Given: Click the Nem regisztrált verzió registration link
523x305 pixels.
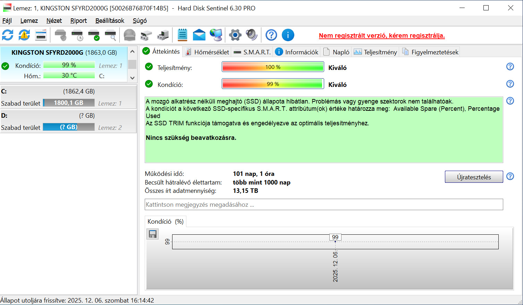Looking at the screenshot, I should [x=382, y=36].
